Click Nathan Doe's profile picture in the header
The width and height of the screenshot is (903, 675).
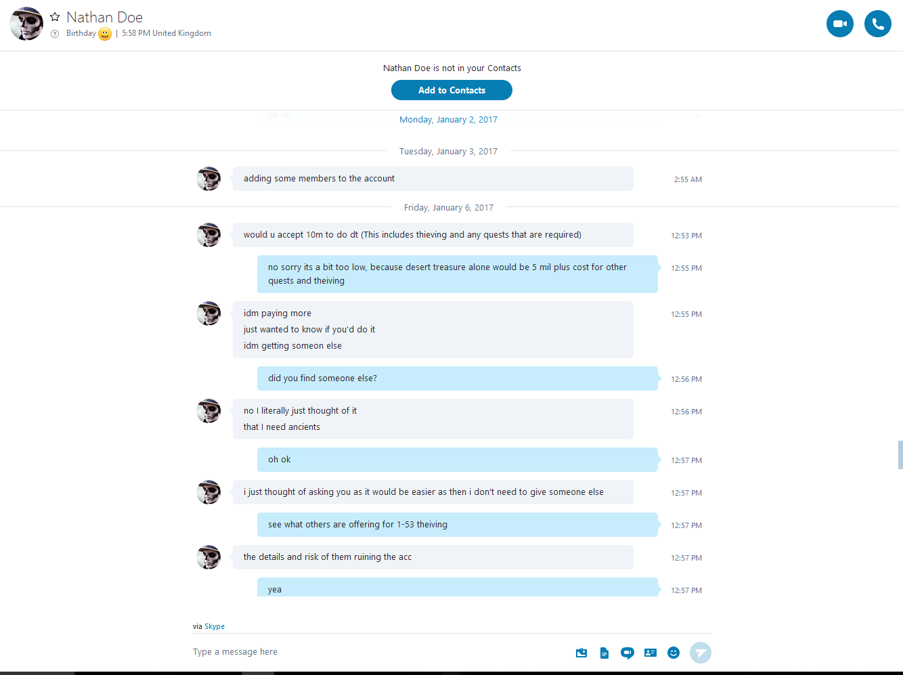click(x=26, y=24)
